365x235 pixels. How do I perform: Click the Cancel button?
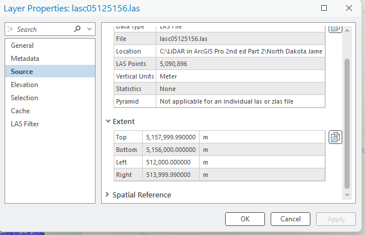tap(291, 219)
